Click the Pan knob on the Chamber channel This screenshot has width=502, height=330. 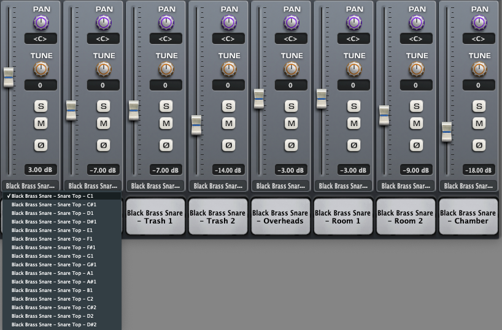pos(479,23)
